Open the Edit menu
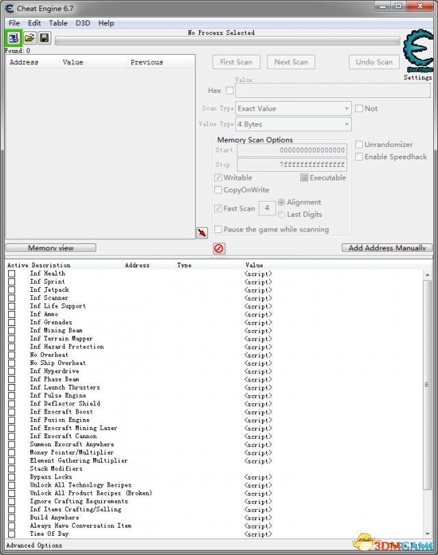Screen dimensions: 438x555 (x=34, y=23)
